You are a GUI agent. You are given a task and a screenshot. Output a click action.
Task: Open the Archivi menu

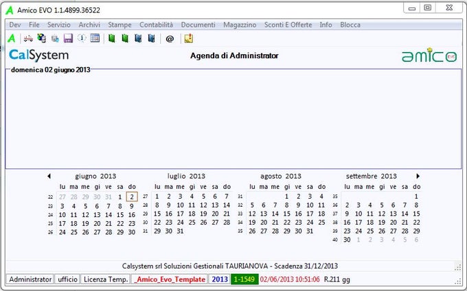(89, 25)
